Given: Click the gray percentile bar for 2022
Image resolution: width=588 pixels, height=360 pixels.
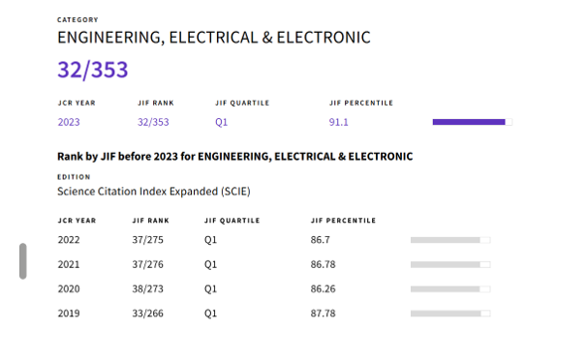Looking at the screenshot, I should [450, 240].
